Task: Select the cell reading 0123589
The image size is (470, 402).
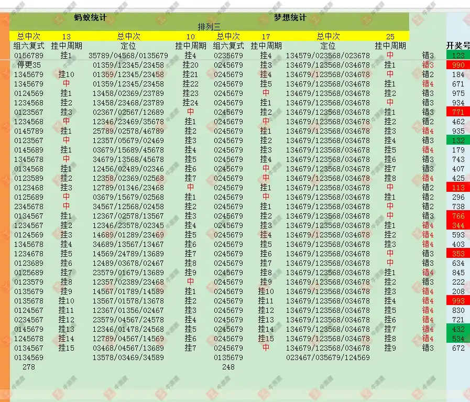Action: (29, 178)
